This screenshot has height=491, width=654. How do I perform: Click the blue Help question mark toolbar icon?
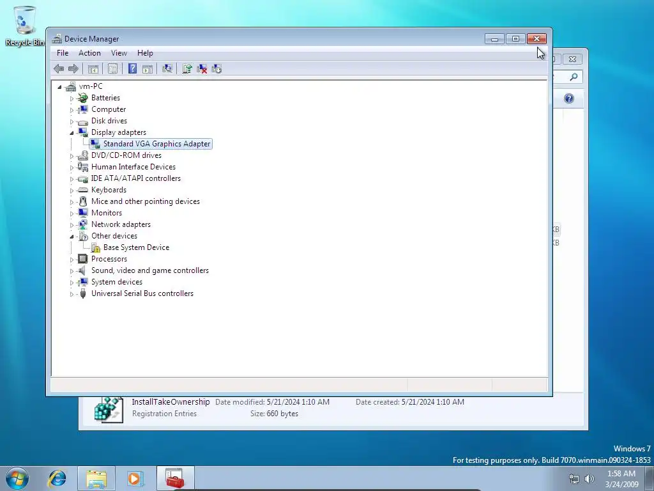coord(132,69)
